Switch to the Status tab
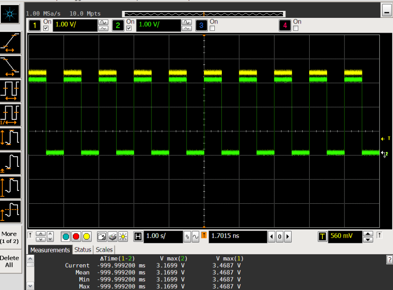The width and height of the screenshot is (393, 290). 83,250
